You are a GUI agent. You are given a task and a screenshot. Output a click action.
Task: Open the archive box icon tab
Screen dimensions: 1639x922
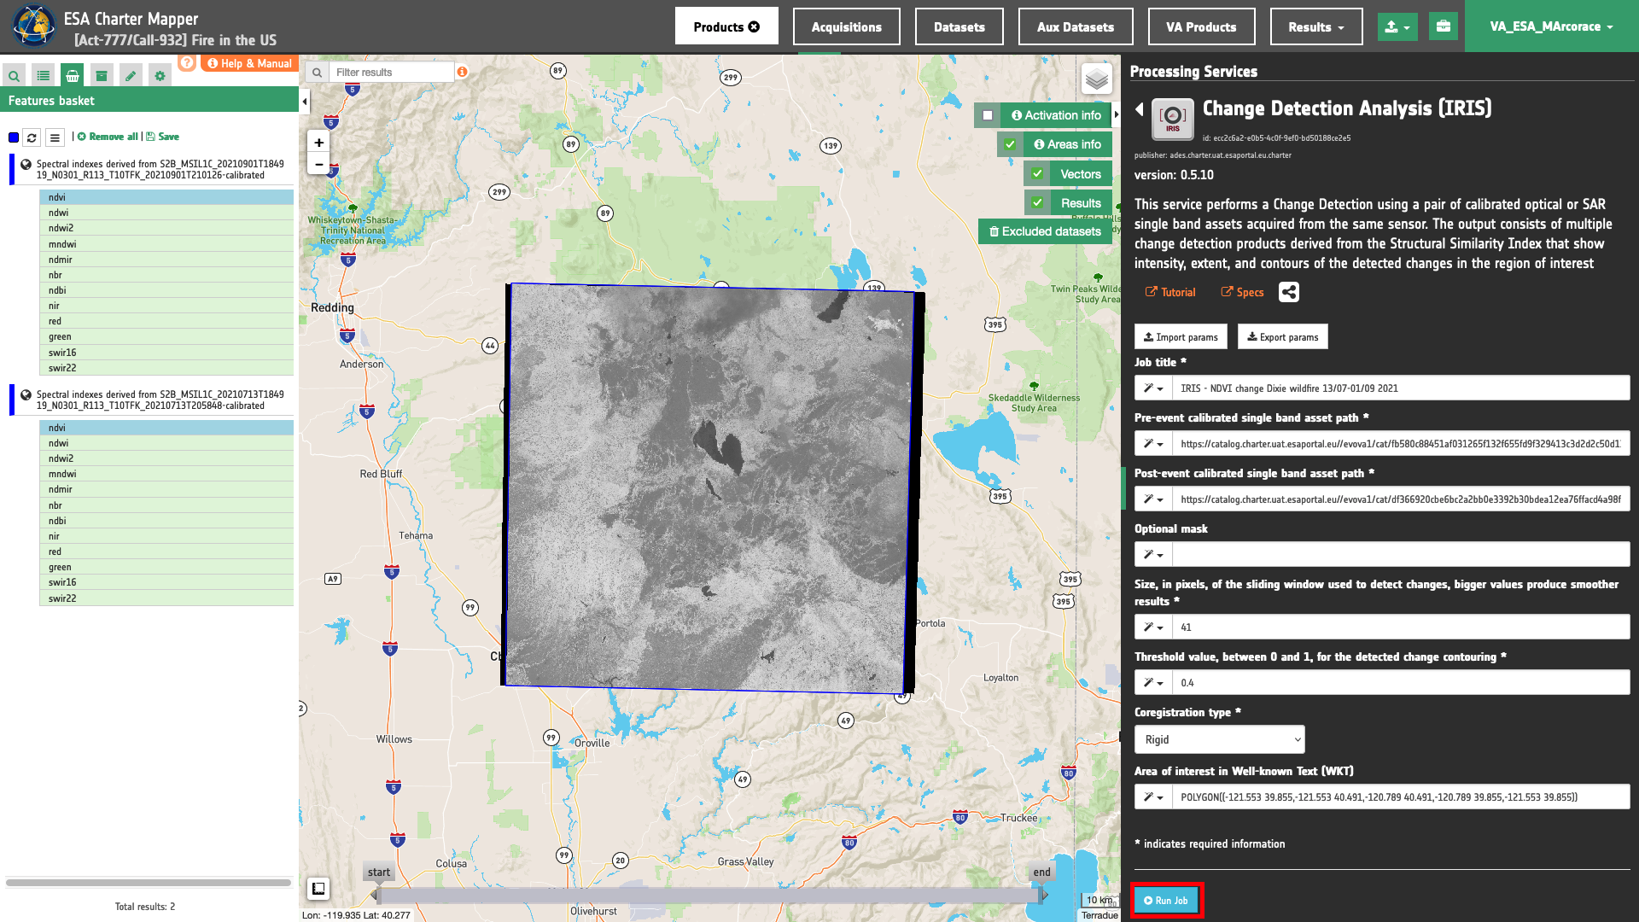tap(102, 76)
